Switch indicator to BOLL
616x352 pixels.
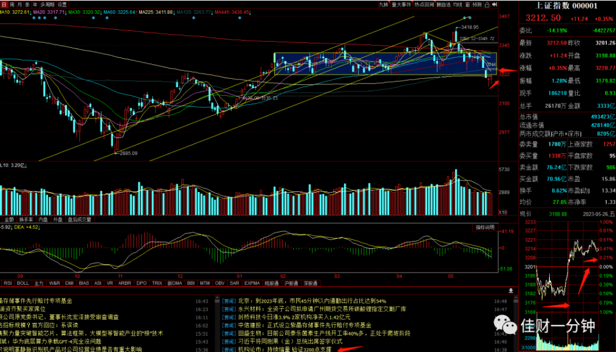click(x=23, y=283)
